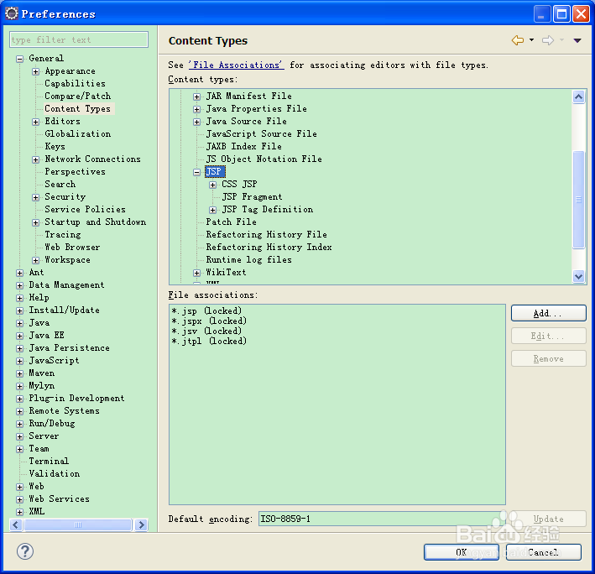Open the preferences view menu triangle
This screenshot has height=574, width=595.
pyautogui.click(x=577, y=40)
